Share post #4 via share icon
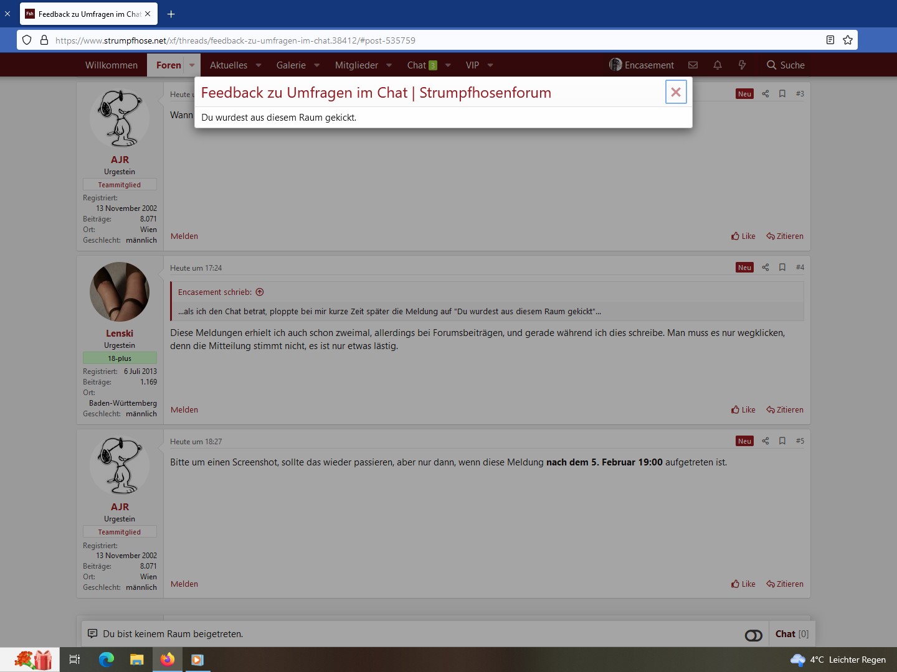Image resolution: width=897 pixels, height=672 pixels. point(766,268)
